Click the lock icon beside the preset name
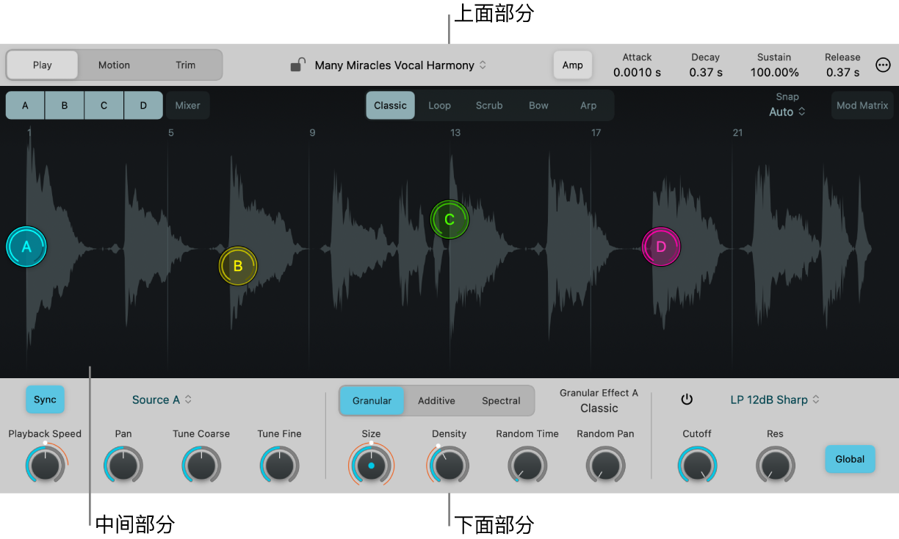The height and width of the screenshot is (539, 899). point(297,65)
